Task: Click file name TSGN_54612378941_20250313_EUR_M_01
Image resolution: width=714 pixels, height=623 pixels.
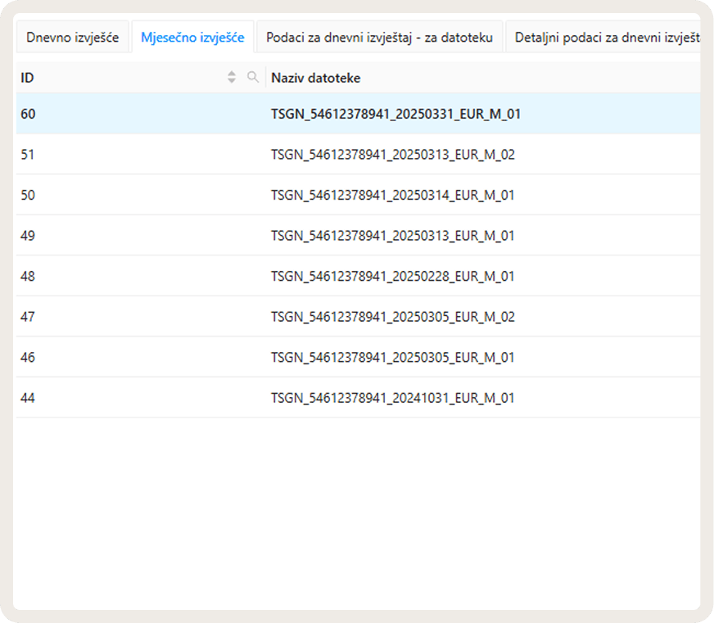Action: click(x=393, y=236)
